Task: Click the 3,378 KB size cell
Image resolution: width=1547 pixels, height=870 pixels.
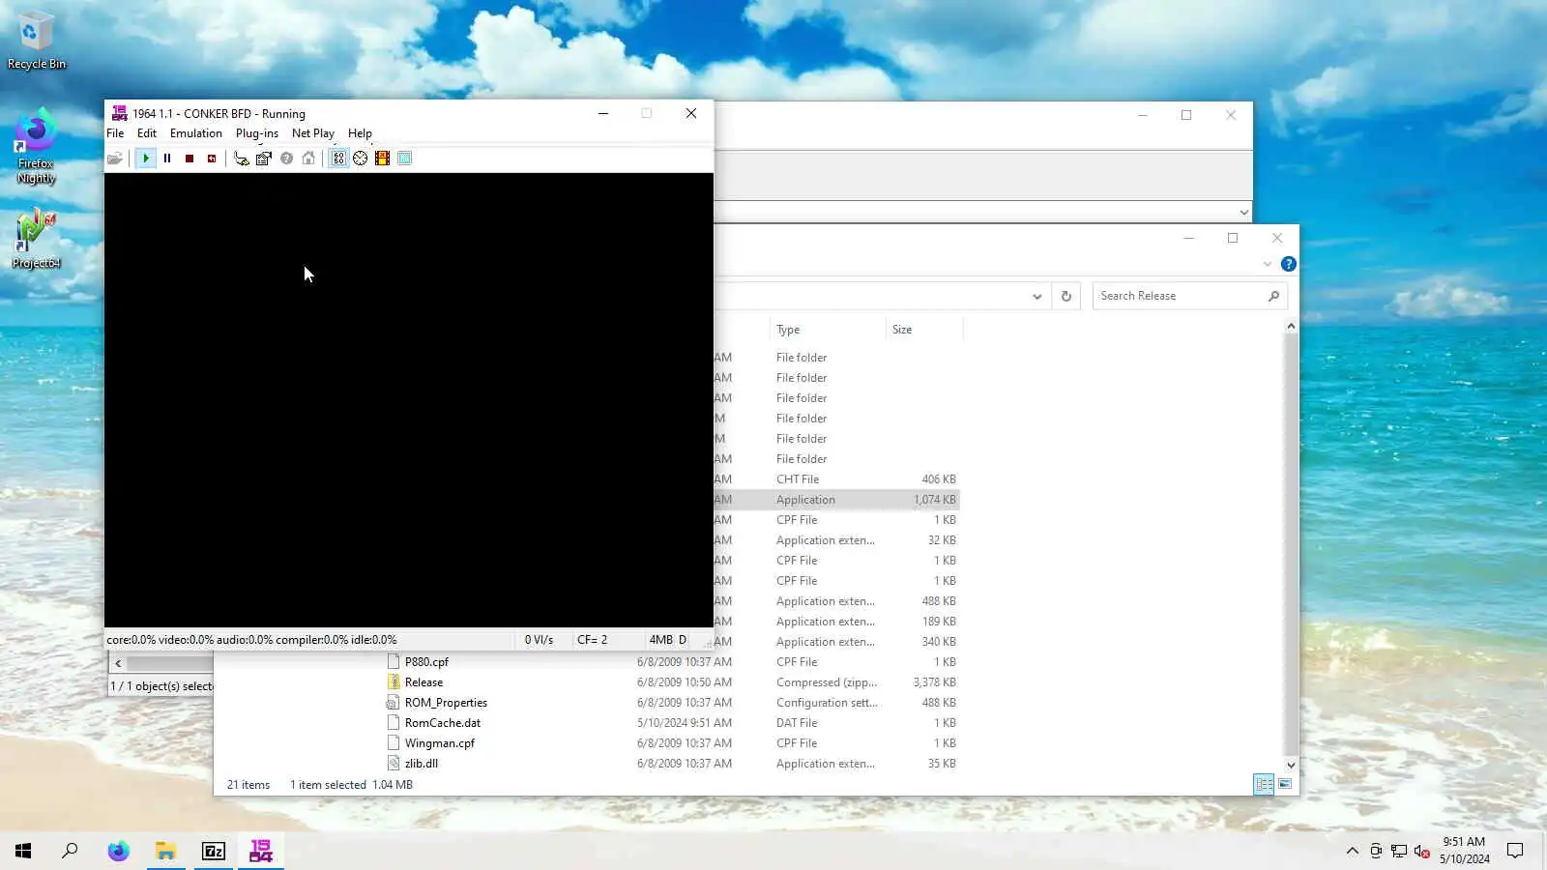Action: (934, 682)
